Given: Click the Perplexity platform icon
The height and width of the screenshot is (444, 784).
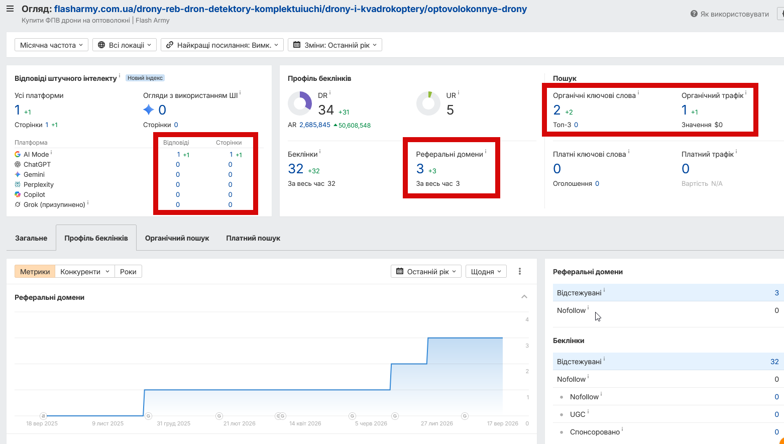Looking at the screenshot, I should (18, 184).
